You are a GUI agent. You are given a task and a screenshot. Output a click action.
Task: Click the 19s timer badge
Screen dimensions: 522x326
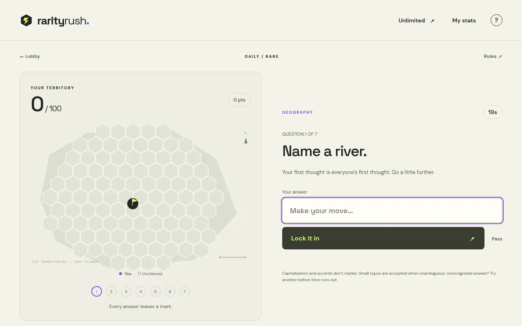click(493, 112)
